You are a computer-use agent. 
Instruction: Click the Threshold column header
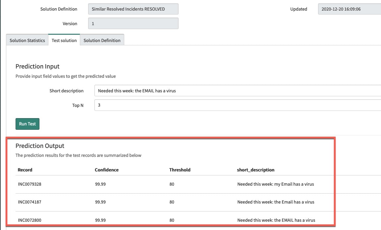(180, 170)
